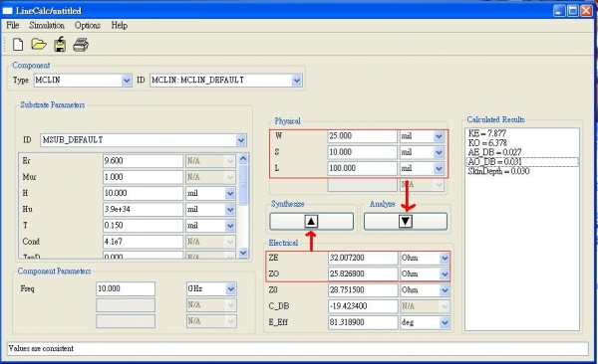Image resolution: width=598 pixels, height=364 pixels.
Task: Open the W unit mil dropdown
Action: pyautogui.click(x=439, y=136)
